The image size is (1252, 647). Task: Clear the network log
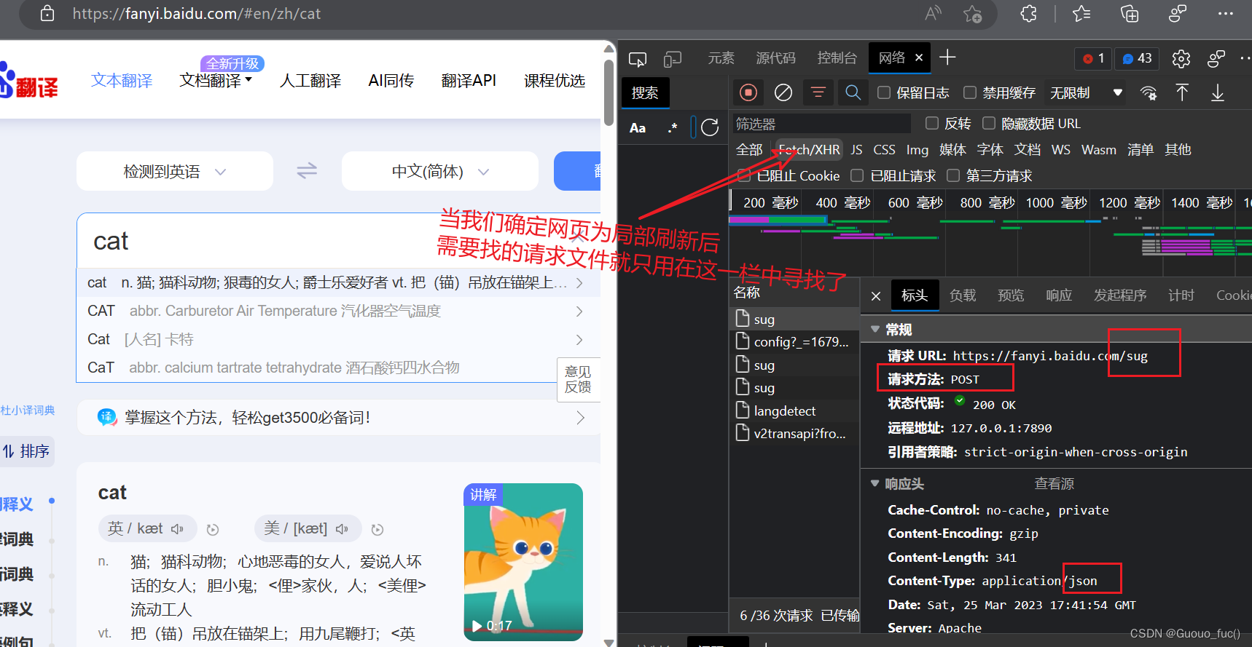coord(783,92)
